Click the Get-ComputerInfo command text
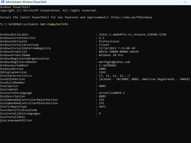191x143 pixels. pos(54,24)
